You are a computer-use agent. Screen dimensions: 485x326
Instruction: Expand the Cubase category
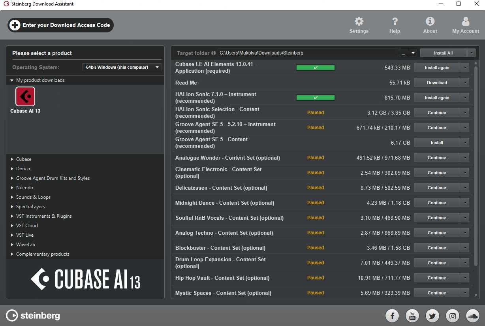12,159
